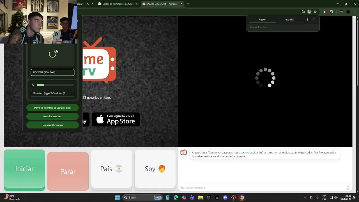The image size is (359, 202).
Task: Open Chrome's three-dot menu
Action: click(x=355, y=12)
